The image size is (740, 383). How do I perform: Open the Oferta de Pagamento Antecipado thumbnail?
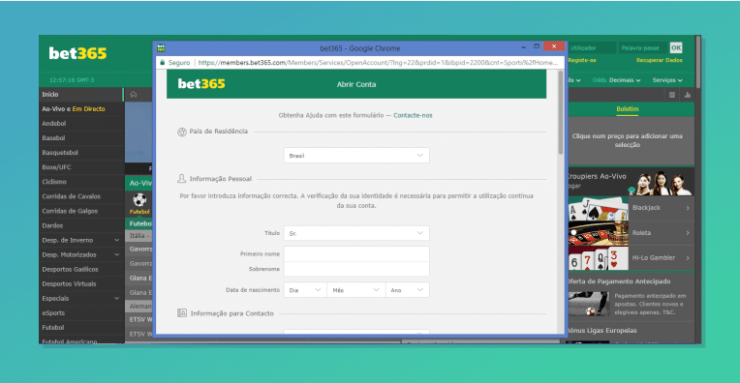coord(589,304)
